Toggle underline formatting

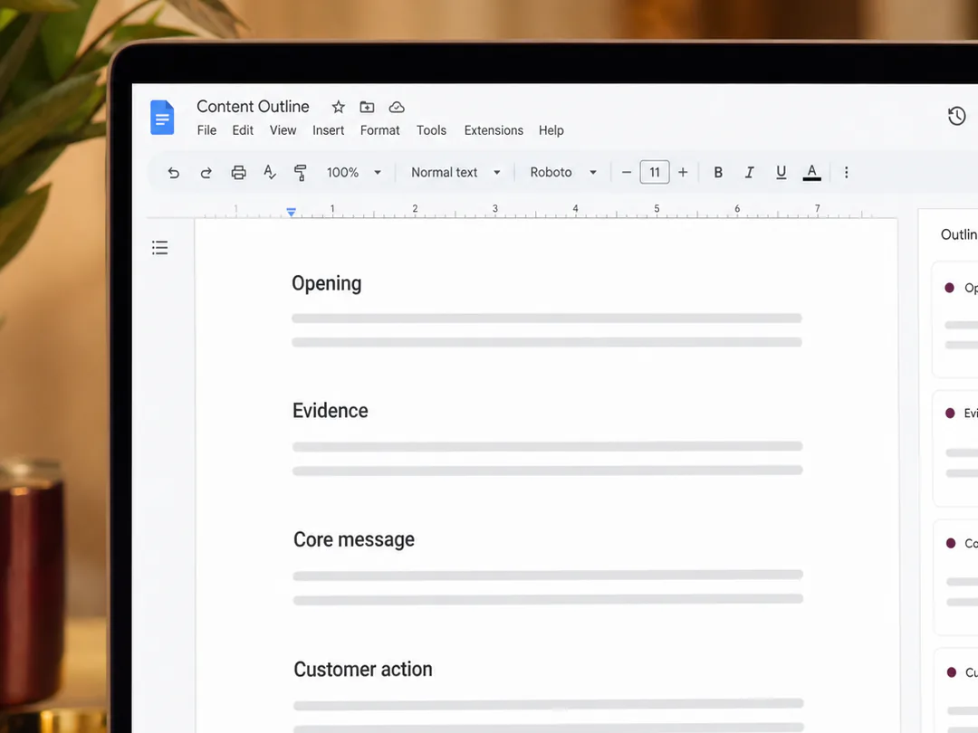781,173
